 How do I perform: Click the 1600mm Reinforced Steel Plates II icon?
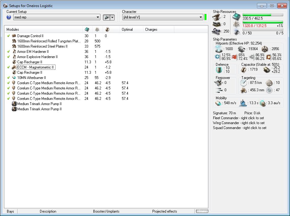click(14, 46)
